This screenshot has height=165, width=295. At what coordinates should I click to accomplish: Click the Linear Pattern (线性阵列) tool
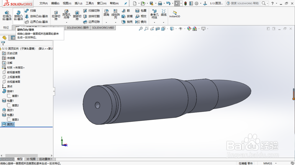[116, 14]
